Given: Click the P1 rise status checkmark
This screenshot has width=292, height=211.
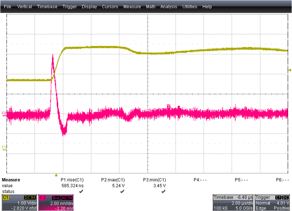Looking at the screenshot, I should click(x=81, y=191).
